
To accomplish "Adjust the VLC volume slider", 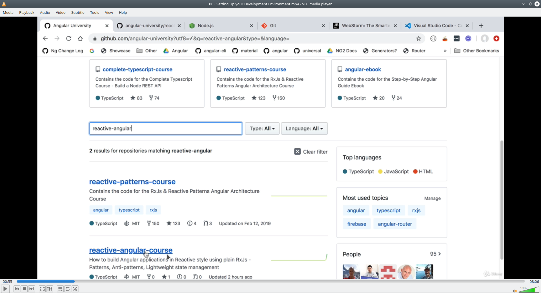I will 529,290.
